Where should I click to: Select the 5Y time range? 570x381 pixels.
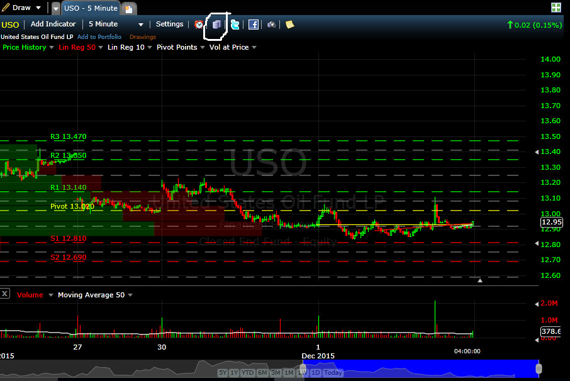[x=223, y=373]
